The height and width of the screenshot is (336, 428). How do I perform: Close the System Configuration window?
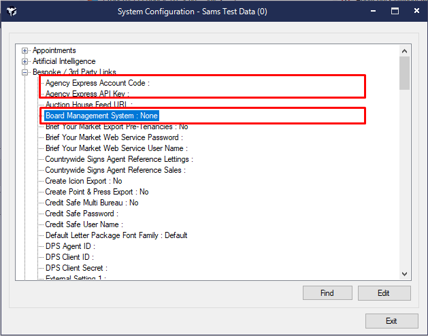click(416, 11)
